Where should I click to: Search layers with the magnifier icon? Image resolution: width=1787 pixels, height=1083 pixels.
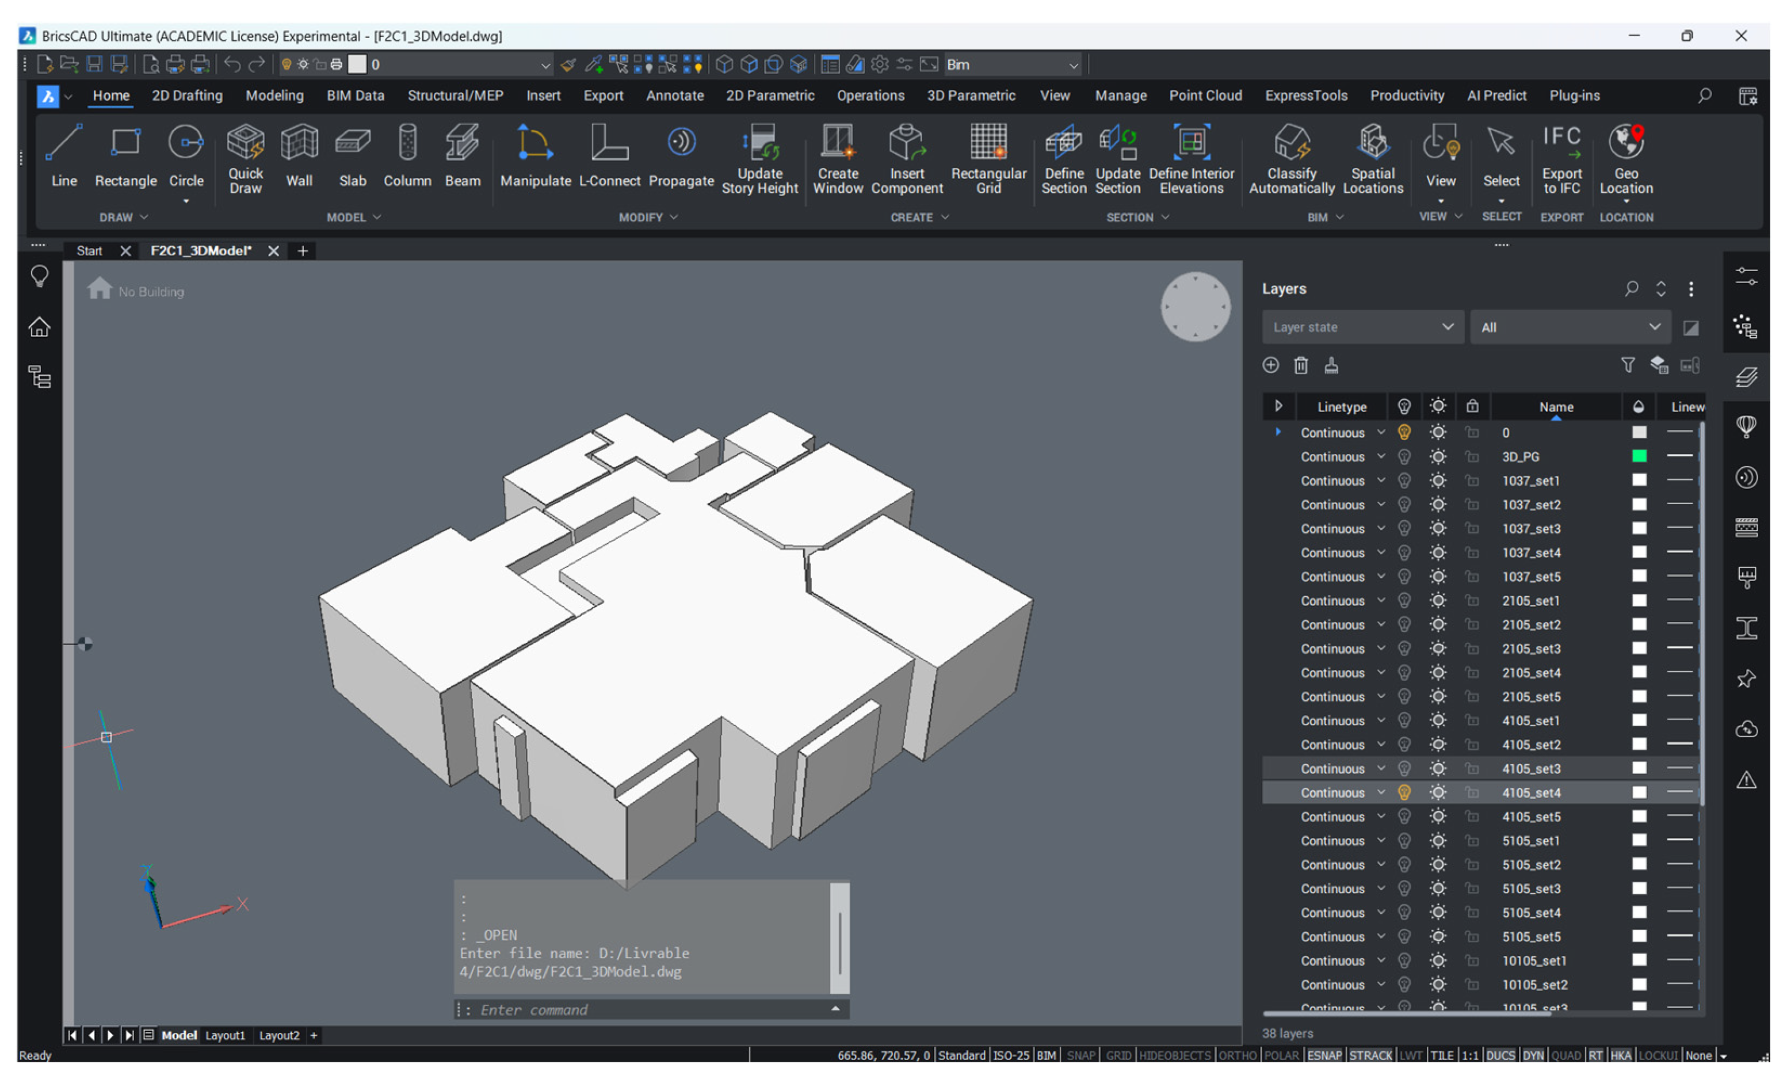1631,289
